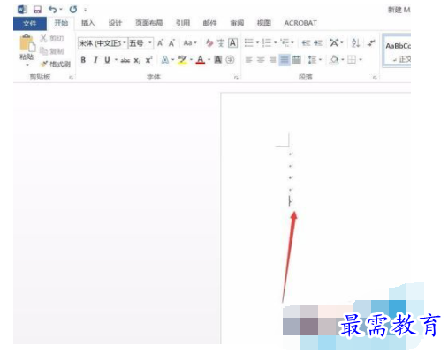The image size is (448, 353).
Task: Open the font color dropdown arrow
Action: click(x=209, y=60)
